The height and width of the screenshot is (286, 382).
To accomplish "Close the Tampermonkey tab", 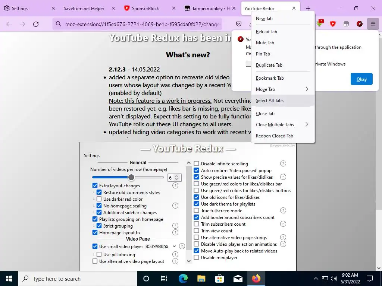I will tap(234, 8).
